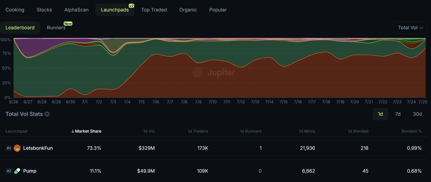Image resolution: width=431 pixels, height=182 pixels.
Task: Sort by the 1d Mints column
Action: coord(306,131)
